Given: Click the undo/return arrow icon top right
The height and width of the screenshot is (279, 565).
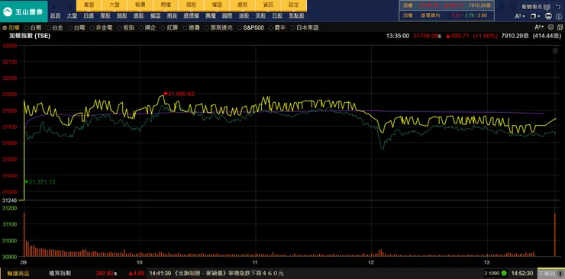Looking at the screenshot, I should pyautogui.click(x=558, y=6).
